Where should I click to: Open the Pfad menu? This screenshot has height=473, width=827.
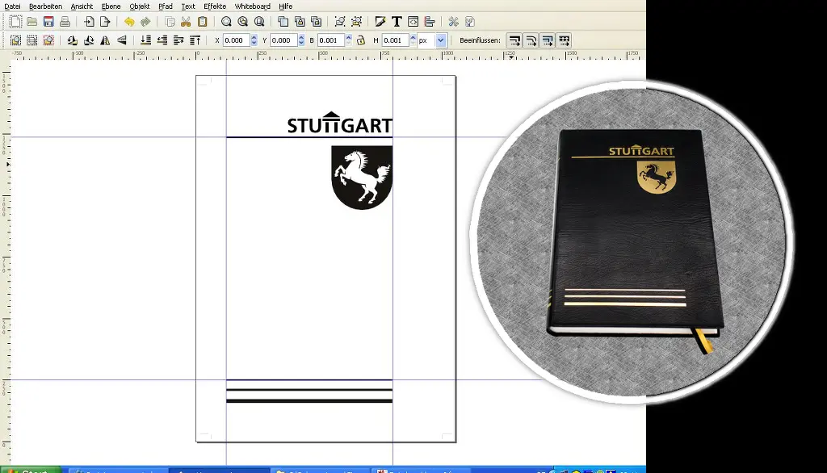165,6
